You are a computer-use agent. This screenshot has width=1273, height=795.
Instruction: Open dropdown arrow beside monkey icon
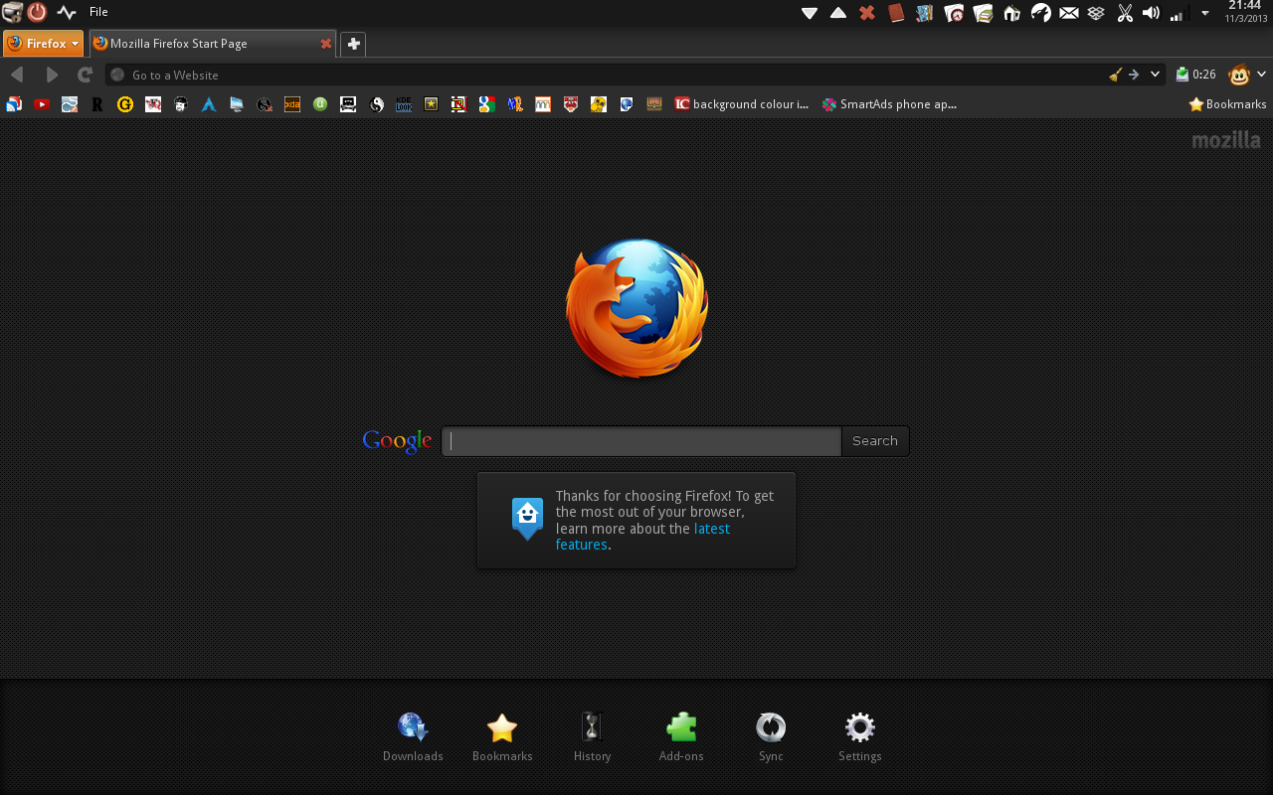click(1261, 75)
